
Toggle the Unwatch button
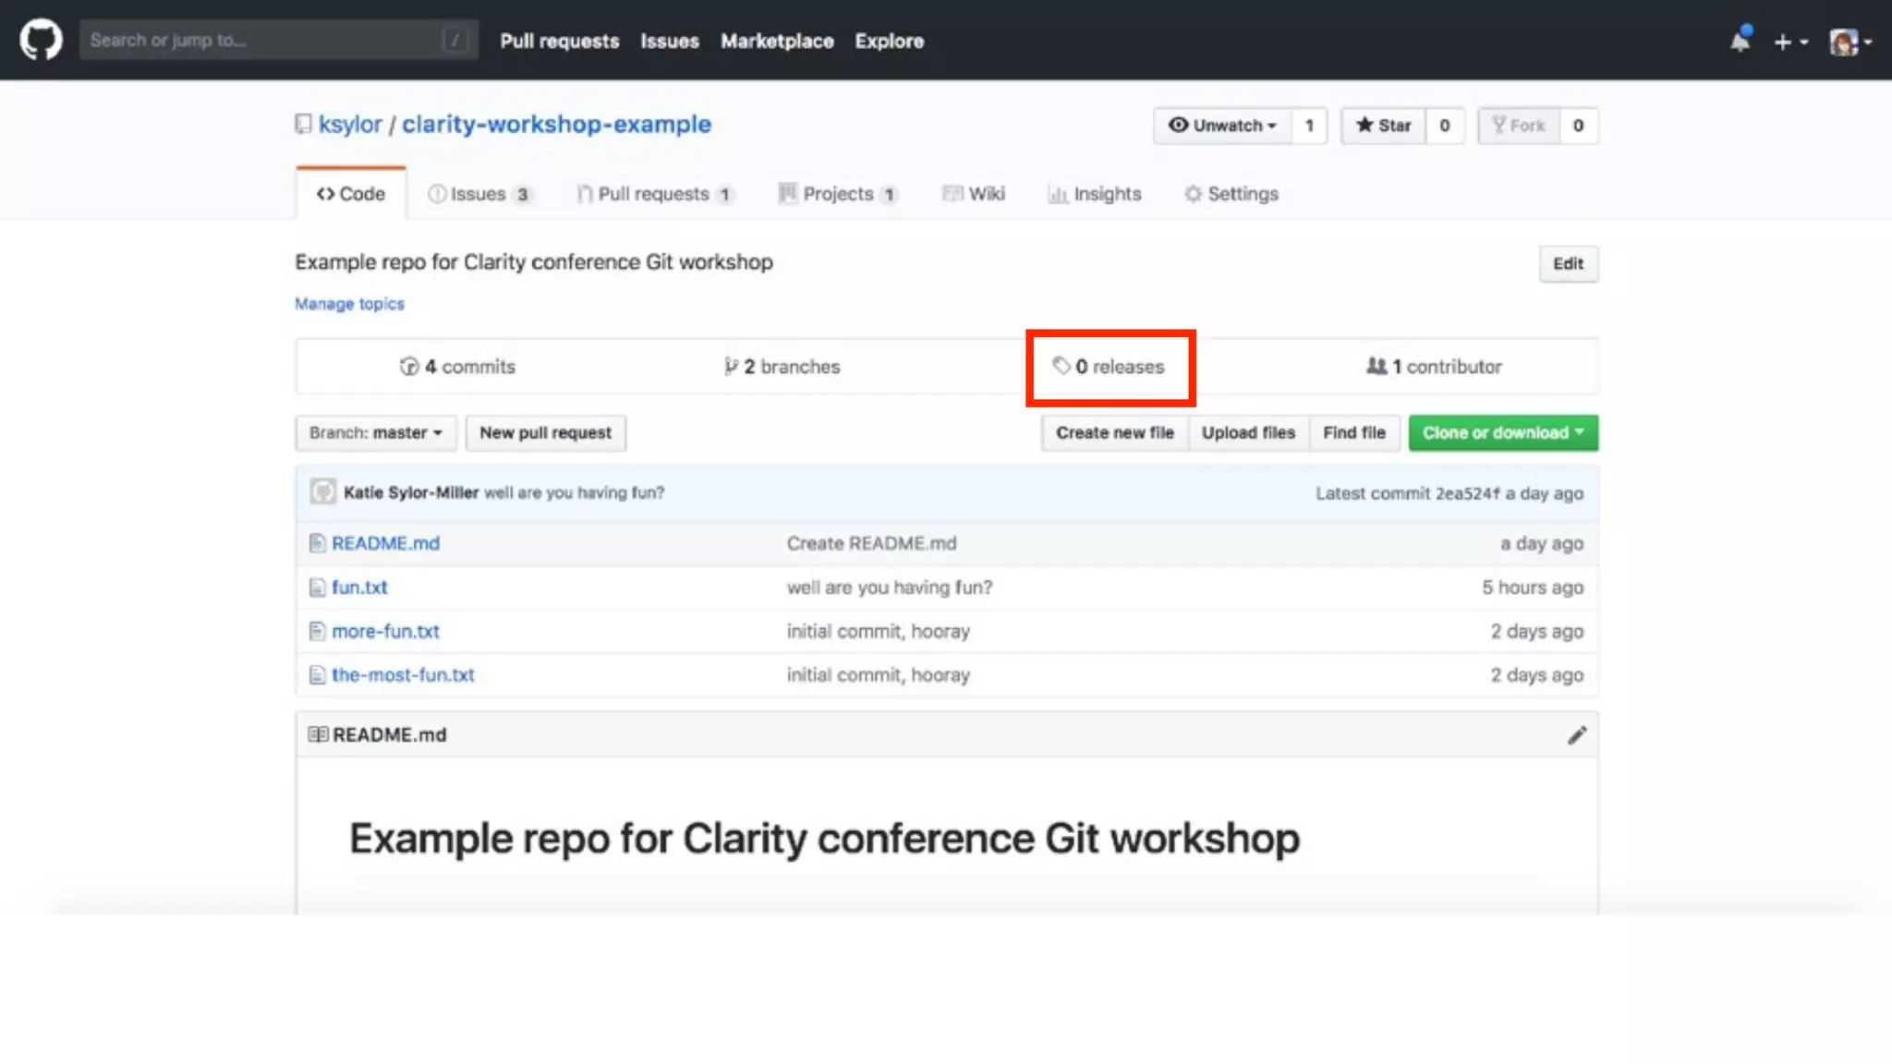pos(1221,126)
